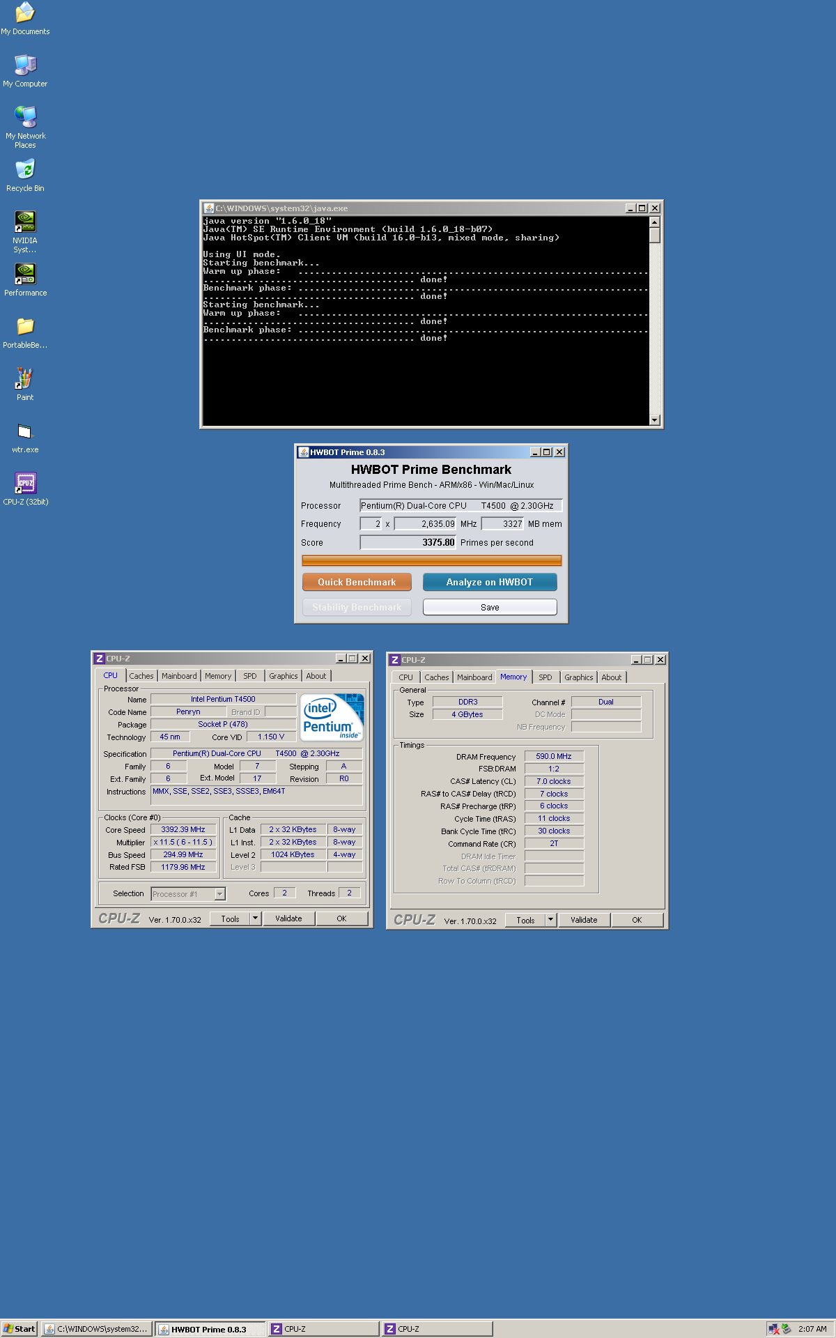Open the My Documents desktop icon
This screenshot has width=836, height=1338.
pyautogui.click(x=25, y=19)
